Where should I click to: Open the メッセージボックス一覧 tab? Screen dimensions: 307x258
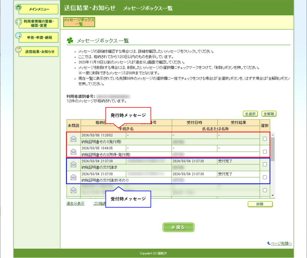(79, 22)
